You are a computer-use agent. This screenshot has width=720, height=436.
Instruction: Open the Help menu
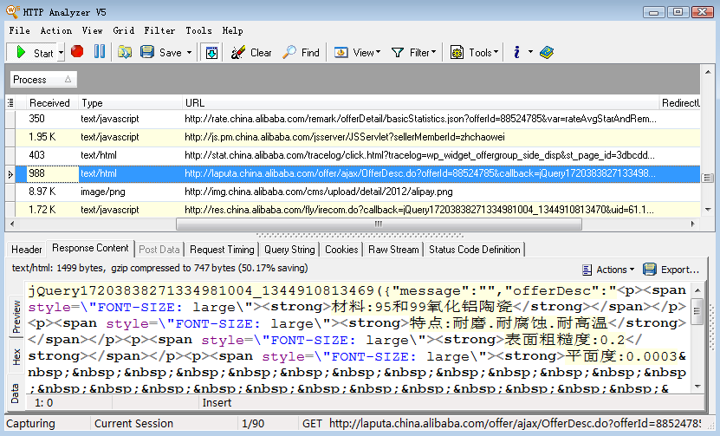coord(232,31)
